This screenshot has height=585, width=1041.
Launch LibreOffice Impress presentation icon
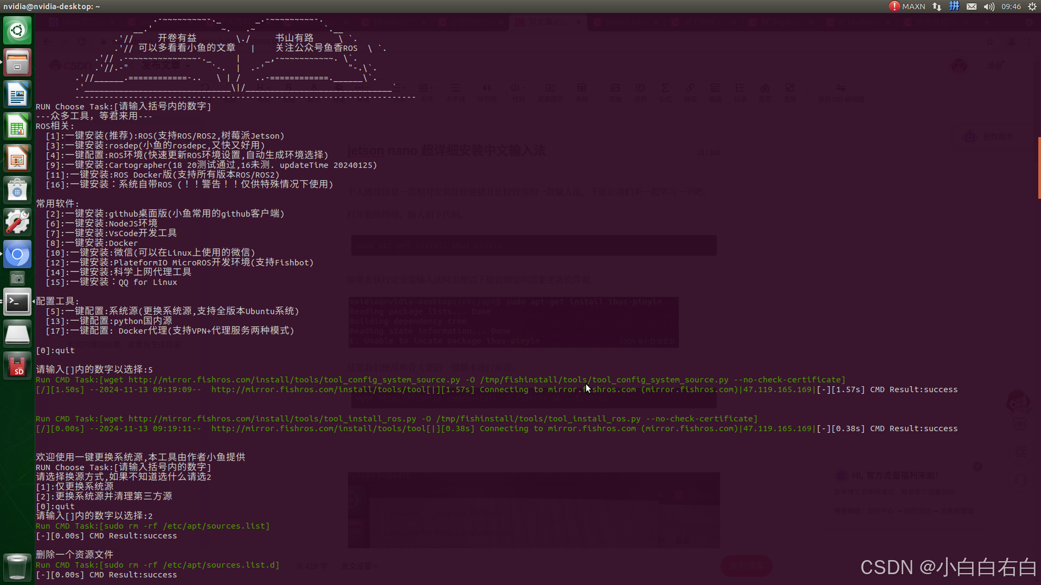coord(17,159)
